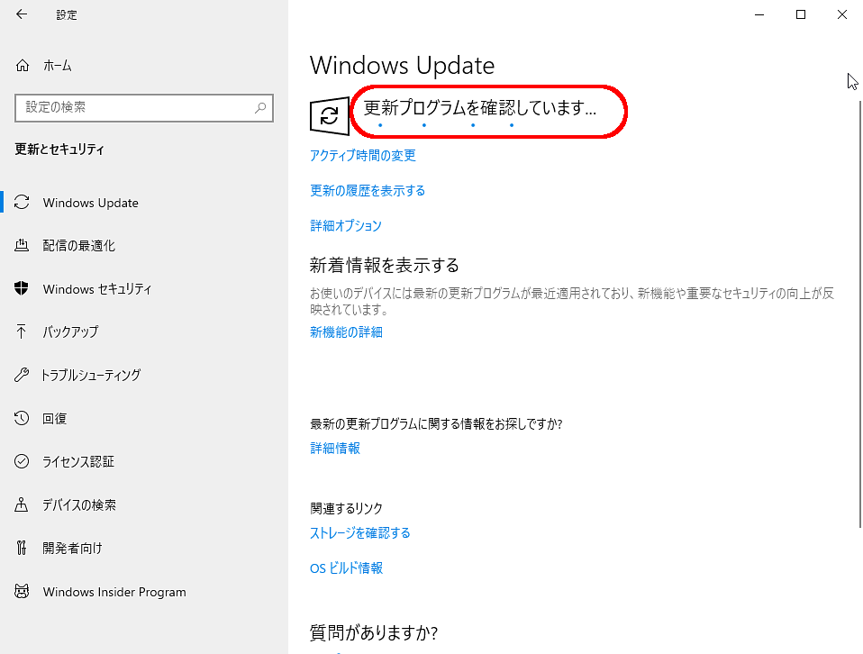863x654 pixels.
Task: Click the トラブルシューティング wrench icon
Action: click(x=23, y=375)
